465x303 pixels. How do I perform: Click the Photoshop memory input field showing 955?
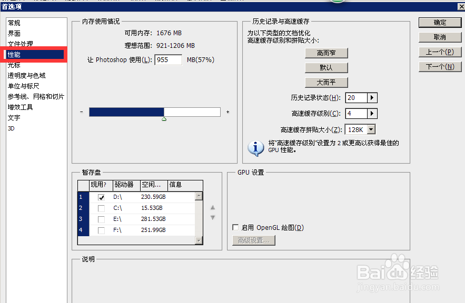click(168, 60)
